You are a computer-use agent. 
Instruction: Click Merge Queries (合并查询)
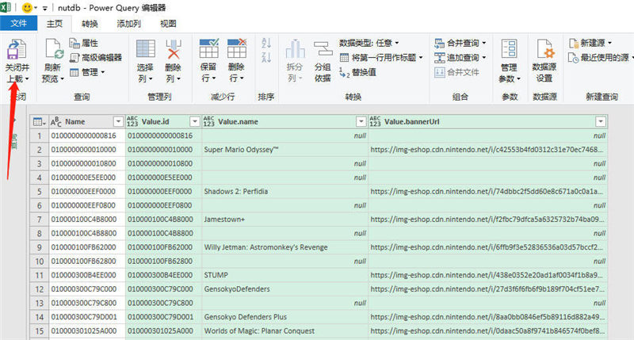click(x=460, y=43)
